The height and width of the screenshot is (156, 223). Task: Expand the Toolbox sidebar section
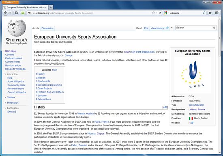5,97
